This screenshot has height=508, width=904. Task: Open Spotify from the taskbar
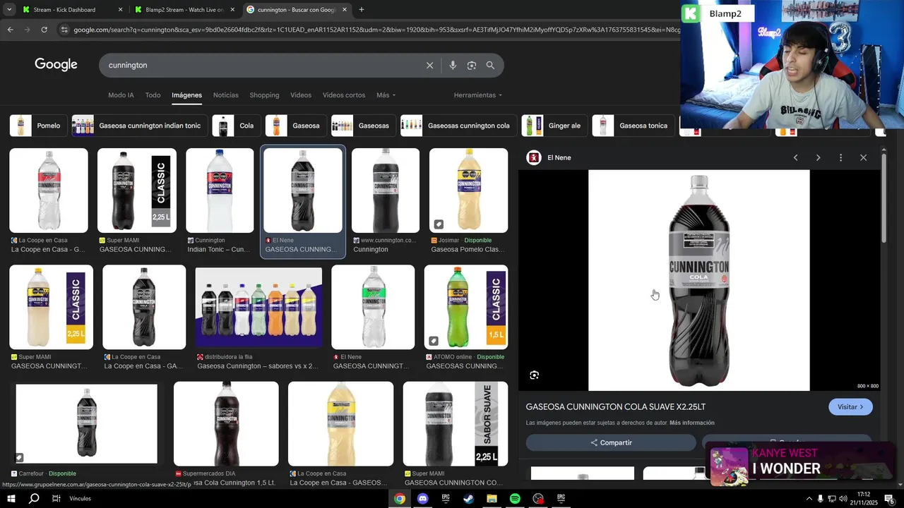(515, 498)
